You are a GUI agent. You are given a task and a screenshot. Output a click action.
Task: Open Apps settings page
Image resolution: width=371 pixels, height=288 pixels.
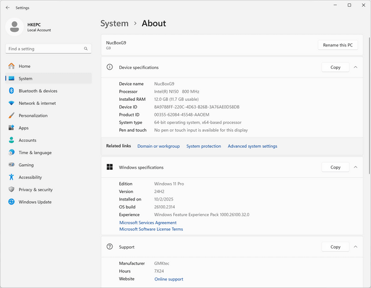48,127
